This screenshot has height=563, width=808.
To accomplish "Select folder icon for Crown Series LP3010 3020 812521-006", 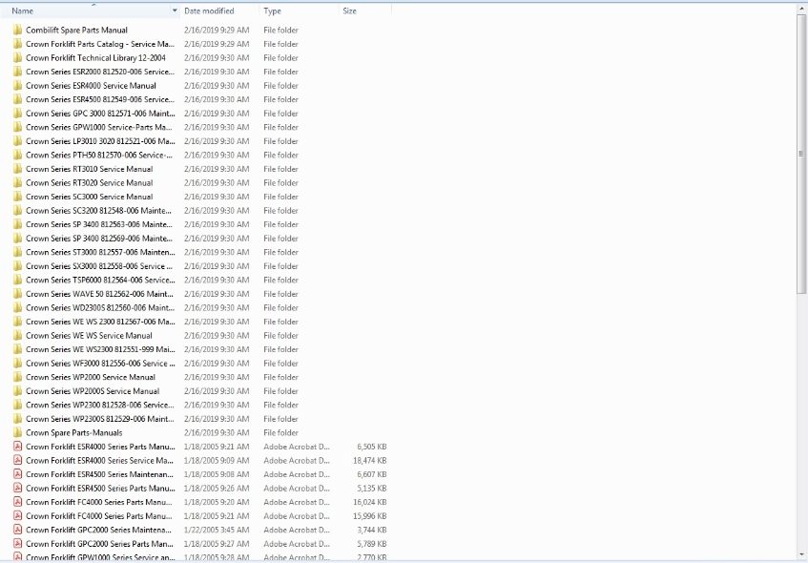I will [x=17, y=141].
